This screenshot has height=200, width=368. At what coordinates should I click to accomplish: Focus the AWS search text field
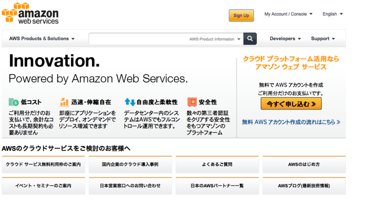[138, 39]
